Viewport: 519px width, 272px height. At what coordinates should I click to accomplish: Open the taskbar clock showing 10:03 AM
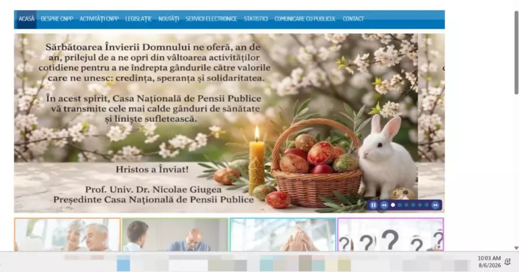(489, 262)
